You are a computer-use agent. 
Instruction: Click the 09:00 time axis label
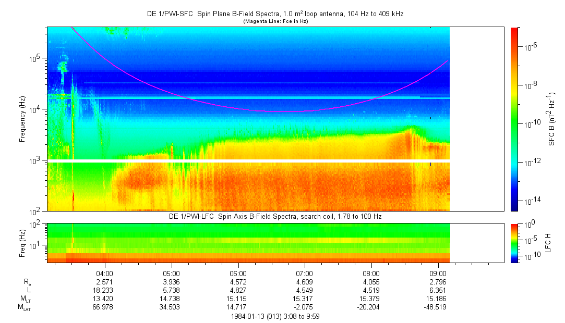(x=437, y=272)
